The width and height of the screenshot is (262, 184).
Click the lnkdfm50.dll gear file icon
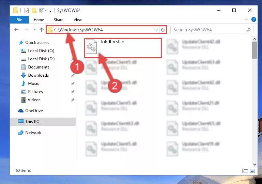(x=91, y=47)
